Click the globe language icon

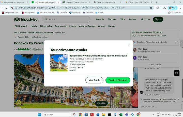click(142, 20)
